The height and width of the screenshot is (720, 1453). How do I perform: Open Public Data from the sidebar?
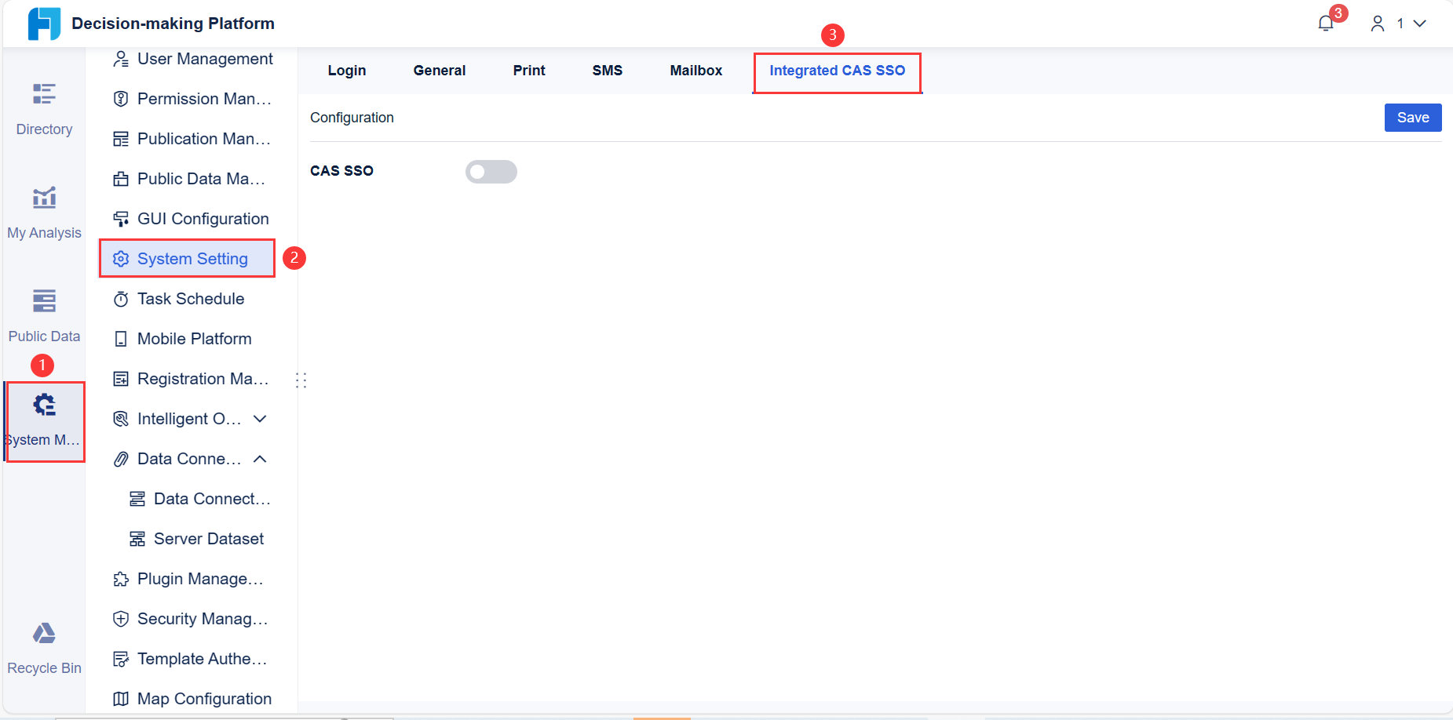click(43, 301)
